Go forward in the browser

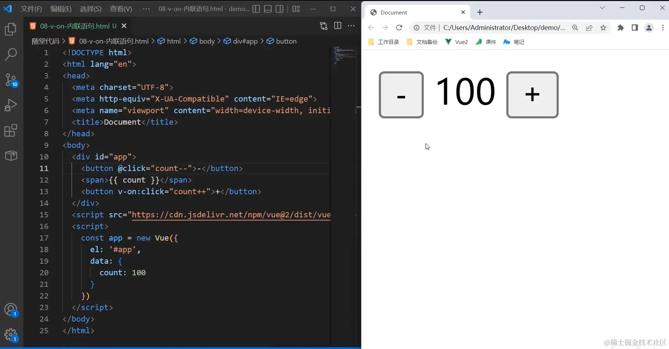(x=385, y=27)
